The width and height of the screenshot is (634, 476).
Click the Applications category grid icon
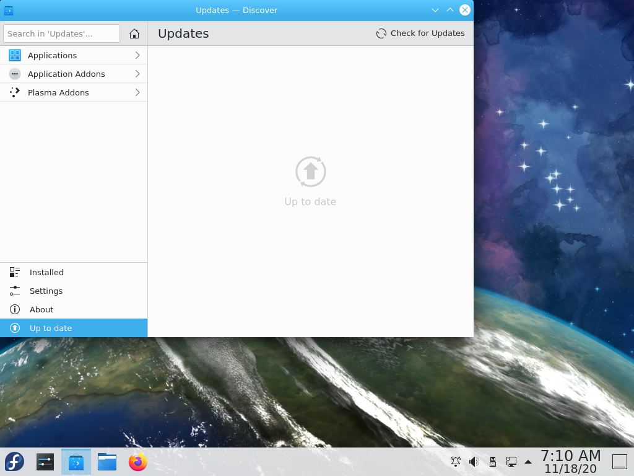click(x=15, y=55)
